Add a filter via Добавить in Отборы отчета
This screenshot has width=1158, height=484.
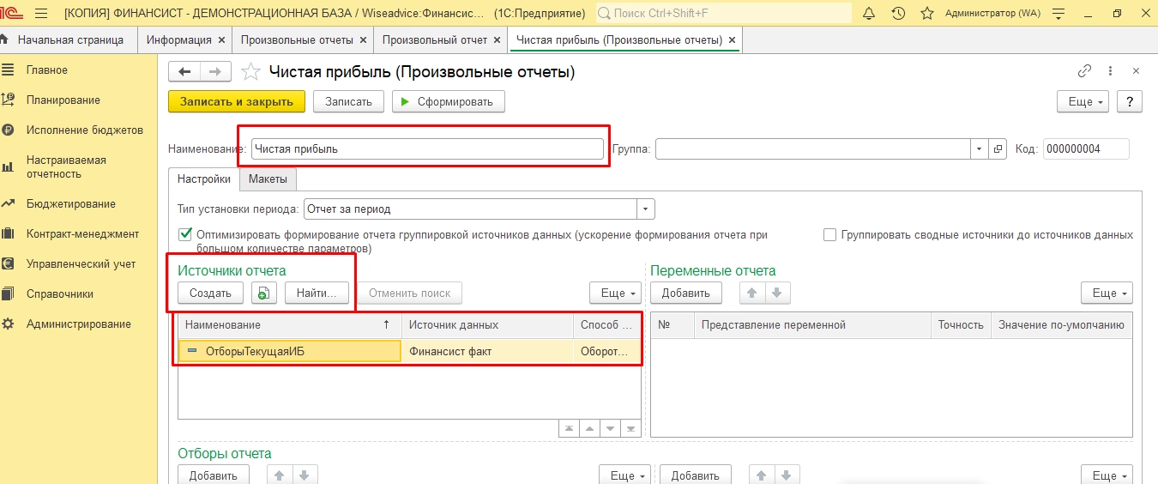pos(213,475)
